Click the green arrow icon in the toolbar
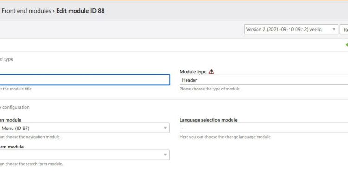This screenshot has width=348, height=174. 347,45
